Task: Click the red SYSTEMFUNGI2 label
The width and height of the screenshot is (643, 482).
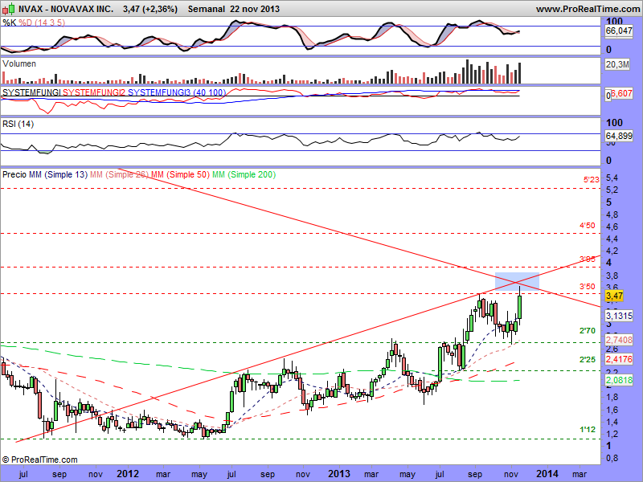Action: (x=94, y=92)
